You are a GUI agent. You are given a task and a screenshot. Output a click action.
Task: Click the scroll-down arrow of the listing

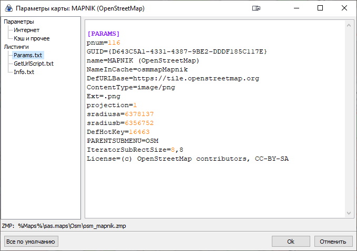point(348,213)
